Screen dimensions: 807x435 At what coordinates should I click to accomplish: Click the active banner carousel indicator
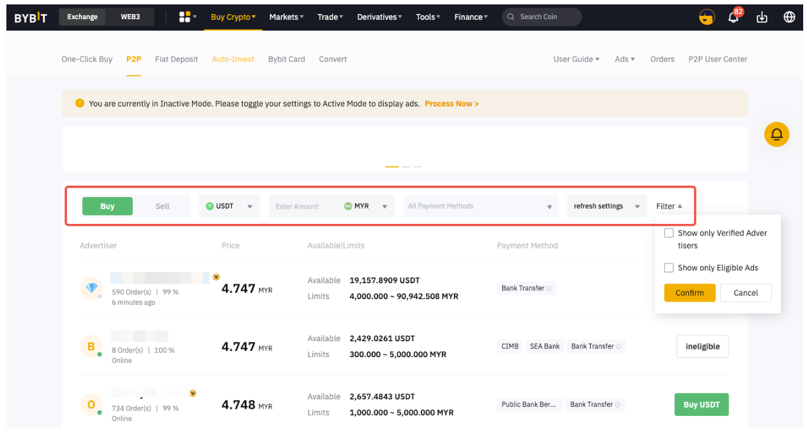click(392, 166)
